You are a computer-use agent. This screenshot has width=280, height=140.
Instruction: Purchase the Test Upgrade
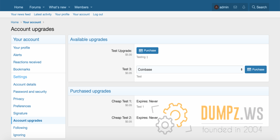click(147, 51)
